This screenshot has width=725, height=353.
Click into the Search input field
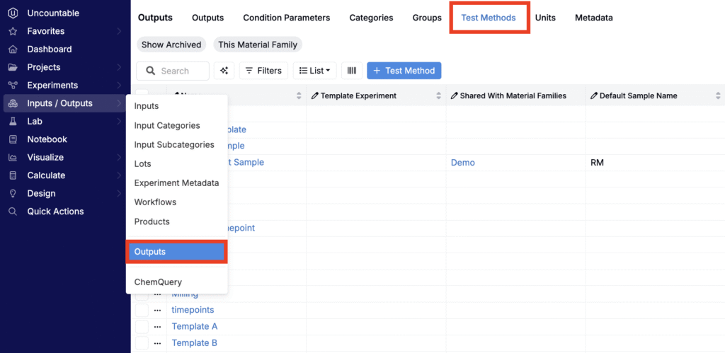181,71
